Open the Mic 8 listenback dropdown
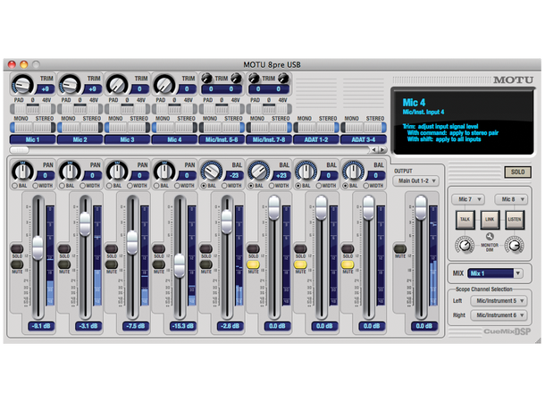Image resolution: width=545 pixels, height=402 pixels. [x=511, y=199]
